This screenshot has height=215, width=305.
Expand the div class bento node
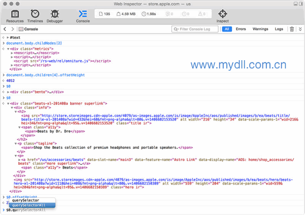point(8,92)
